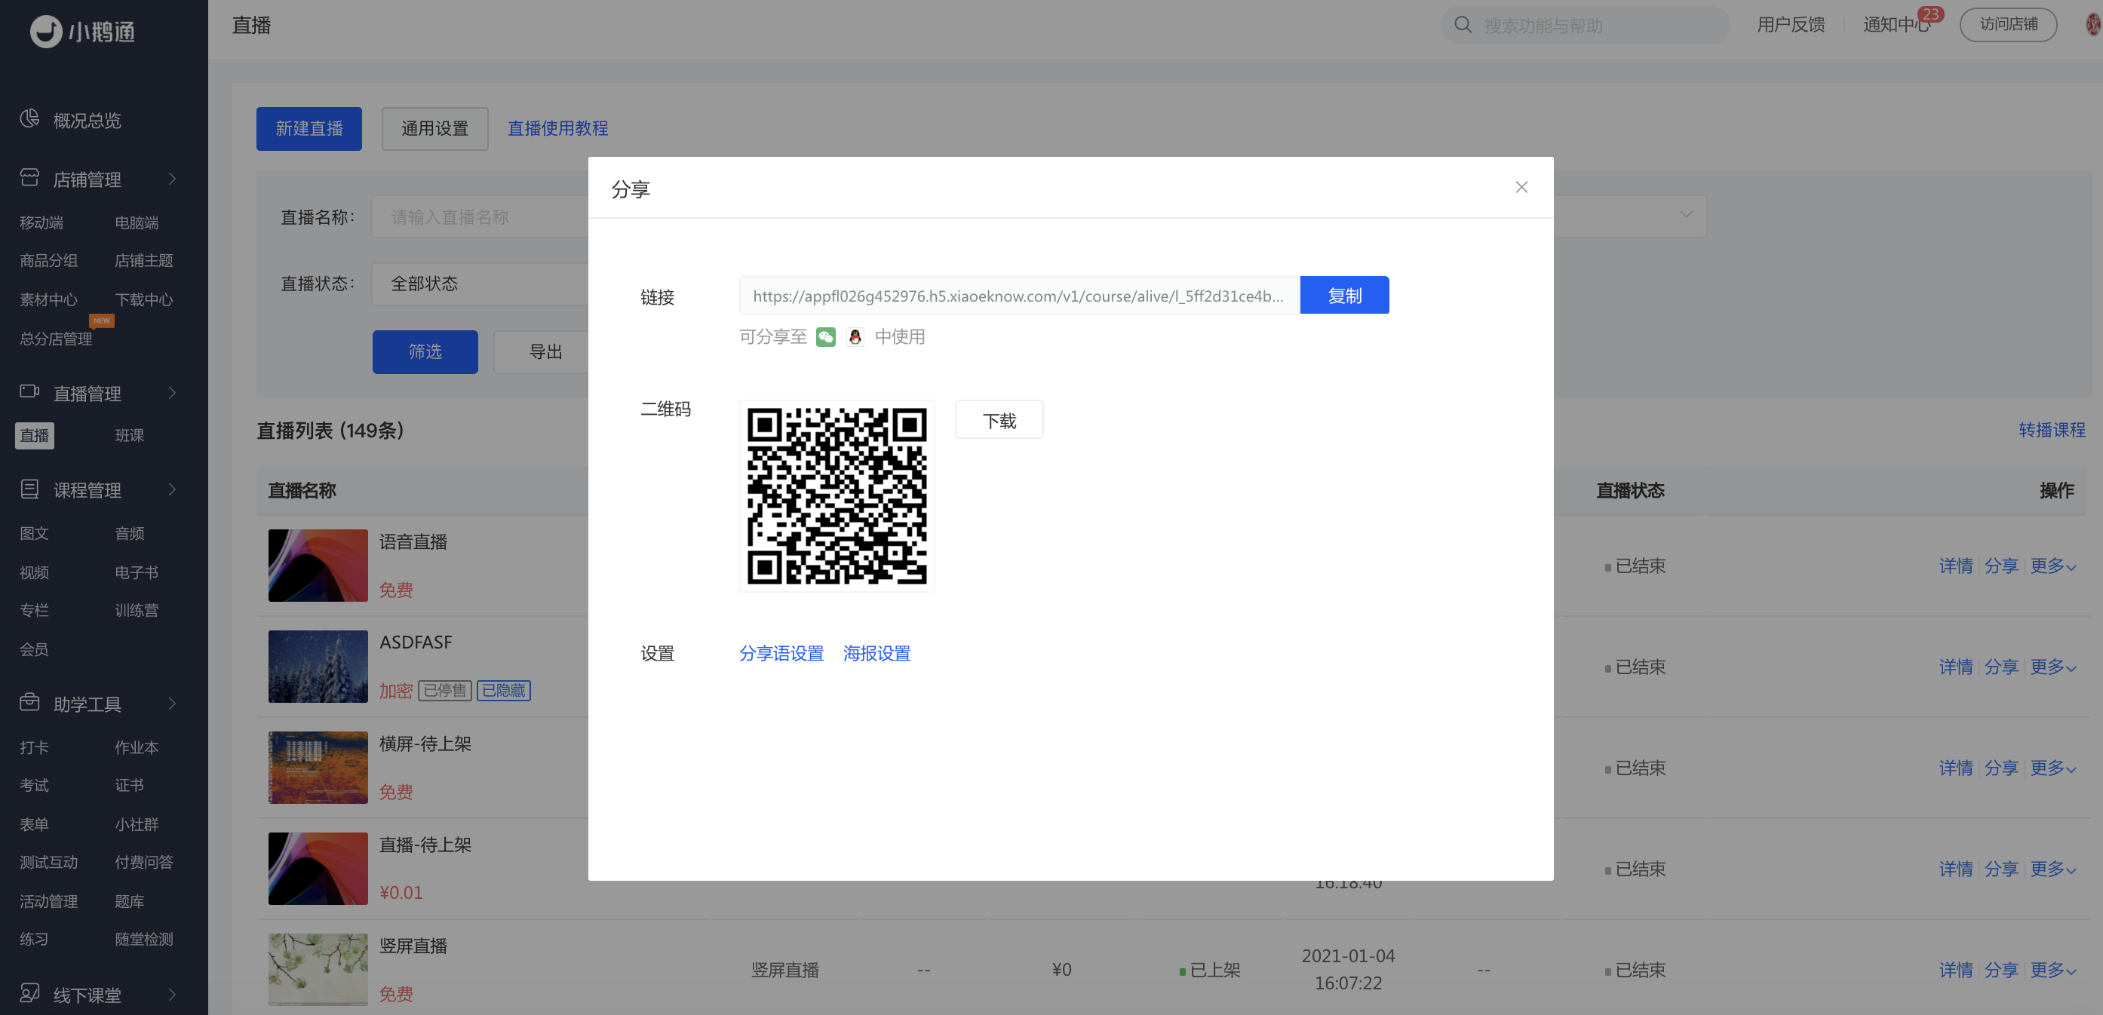Click the 课程管理 document icon
The height and width of the screenshot is (1015, 2103).
pos(29,489)
